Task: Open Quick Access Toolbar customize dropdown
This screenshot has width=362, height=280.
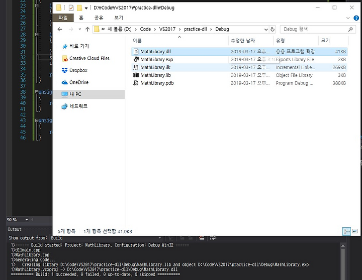Action: (86, 9)
